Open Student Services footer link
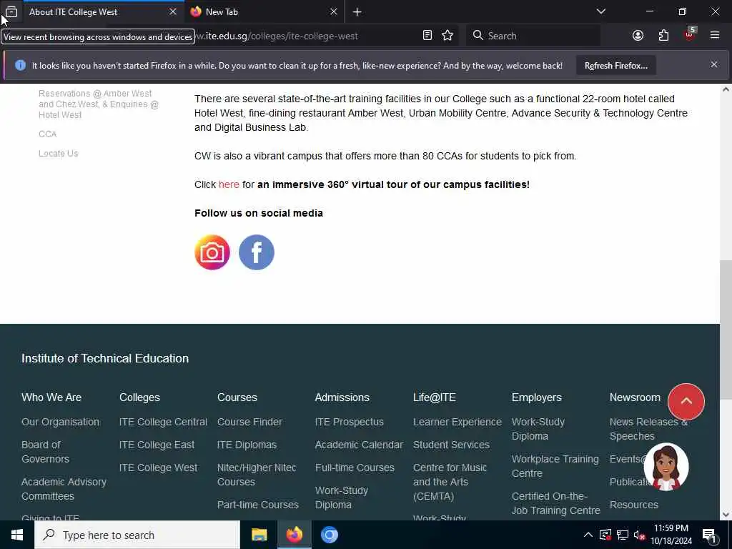The width and height of the screenshot is (732, 549). pyautogui.click(x=452, y=445)
